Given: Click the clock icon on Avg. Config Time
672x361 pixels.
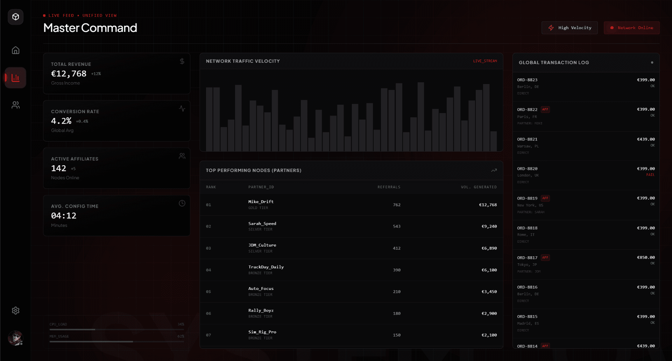Looking at the screenshot, I should click(x=182, y=203).
